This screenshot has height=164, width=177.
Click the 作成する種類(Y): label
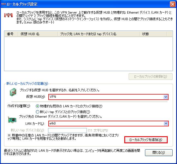(19, 106)
